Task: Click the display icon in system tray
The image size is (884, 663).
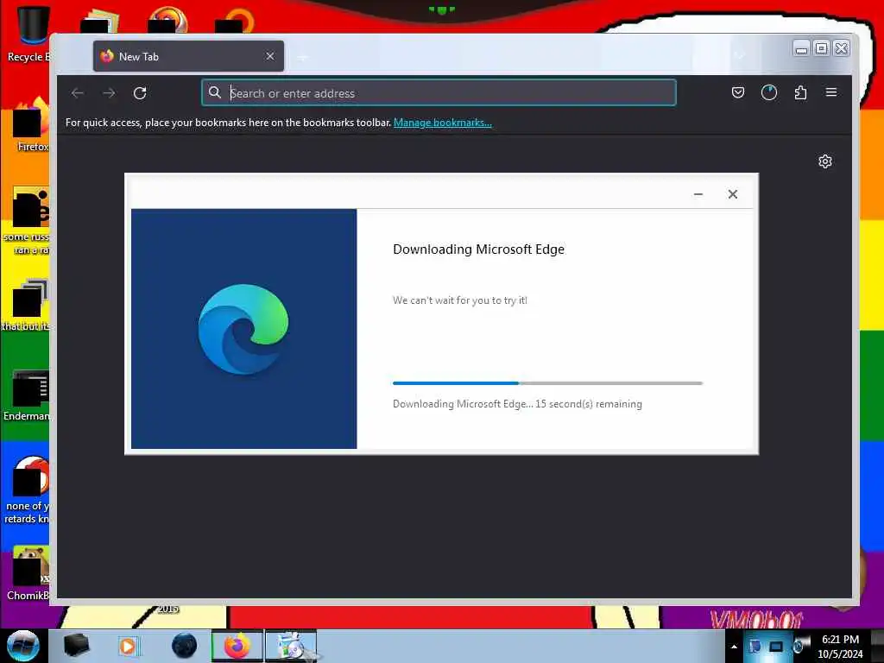Action: [x=776, y=647]
